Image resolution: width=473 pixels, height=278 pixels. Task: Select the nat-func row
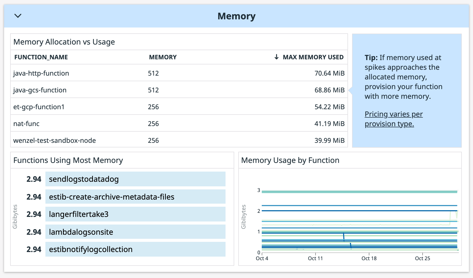pyautogui.click(x=26, y=123)
